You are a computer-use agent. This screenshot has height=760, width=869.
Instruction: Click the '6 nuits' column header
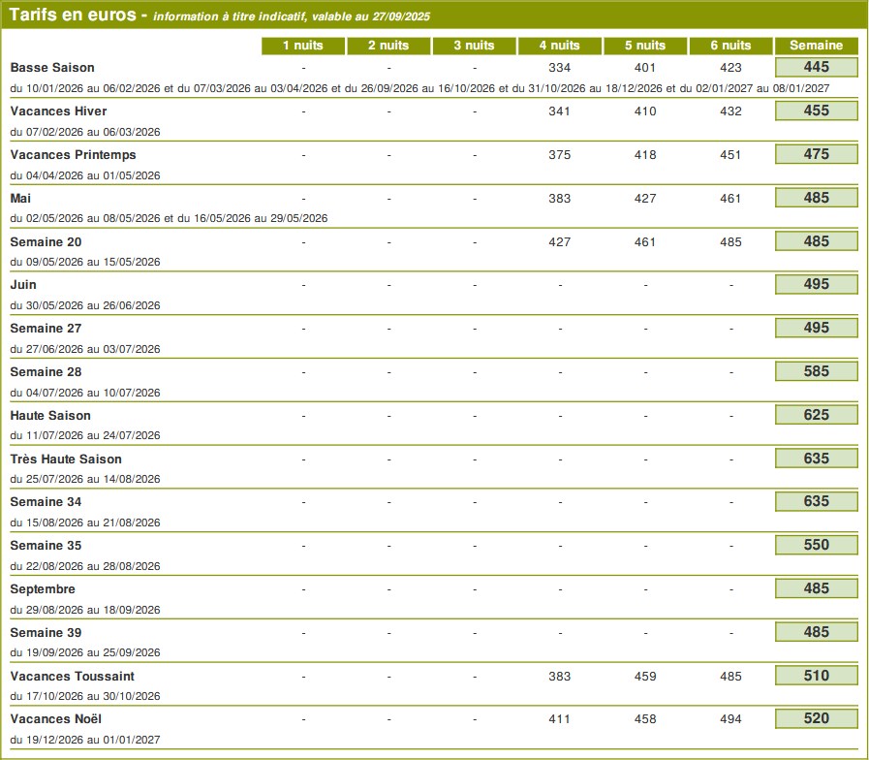click(730, 46)
